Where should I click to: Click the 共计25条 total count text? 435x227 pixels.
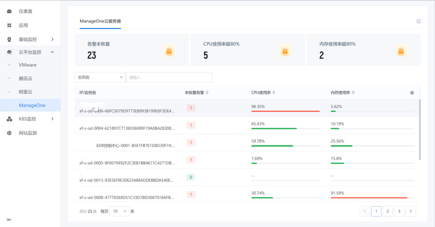point(88,211)
